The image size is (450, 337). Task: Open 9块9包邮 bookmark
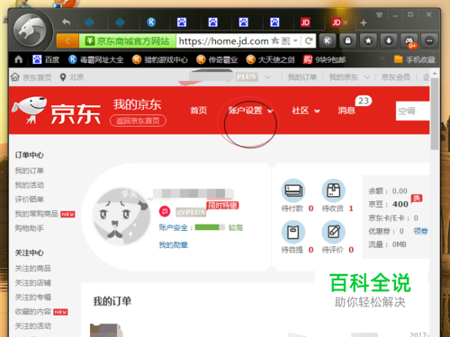click(x=324, y=59)
